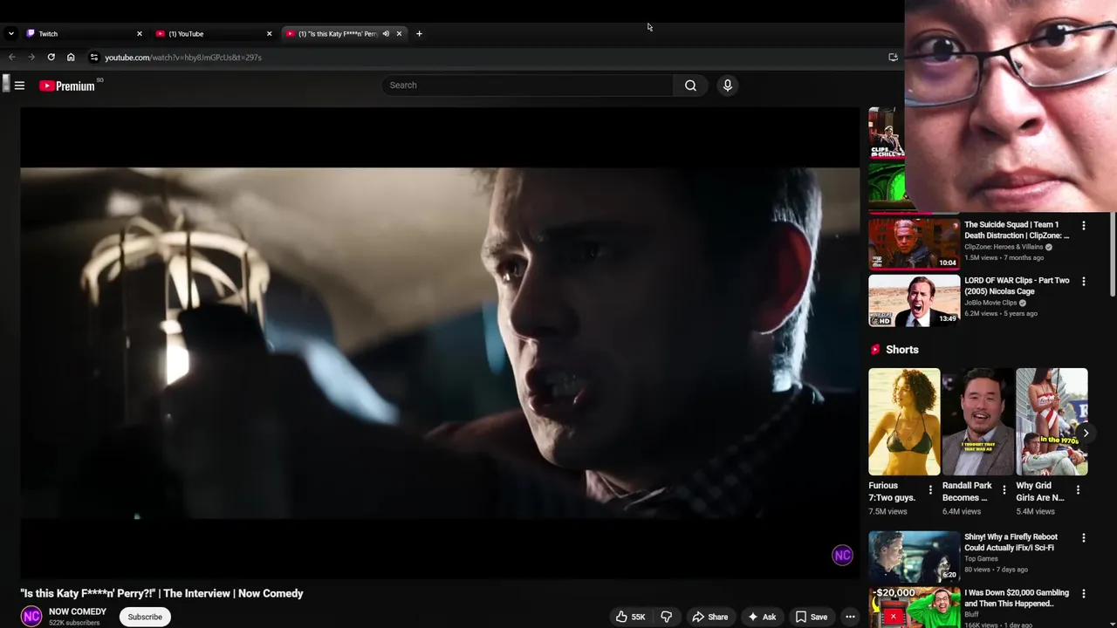Viewport: 1117px width, 628px height.
Task: Visit the Top Games channel
Action: 981,559
